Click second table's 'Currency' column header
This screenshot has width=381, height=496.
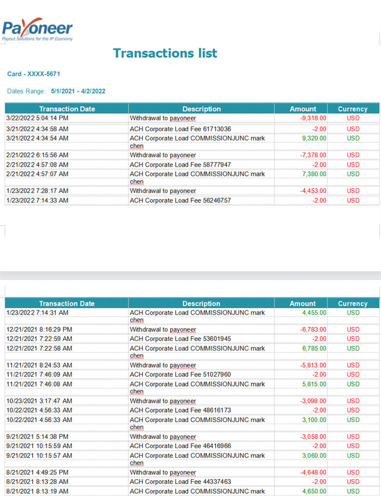click(x=353, y=303)
